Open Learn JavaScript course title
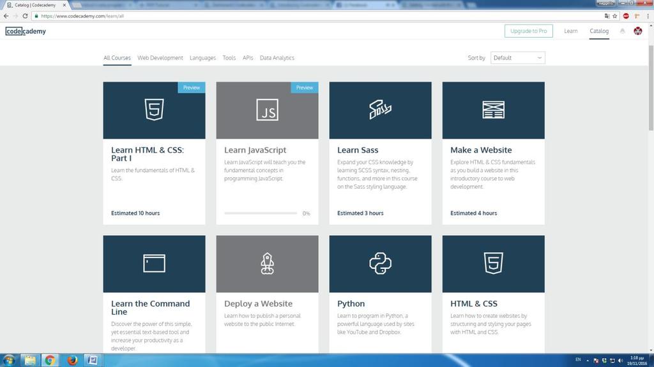The image size is (654, 367). tap(255, 150)
